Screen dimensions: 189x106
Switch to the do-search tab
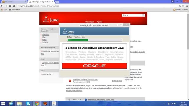tap(14, 2)
